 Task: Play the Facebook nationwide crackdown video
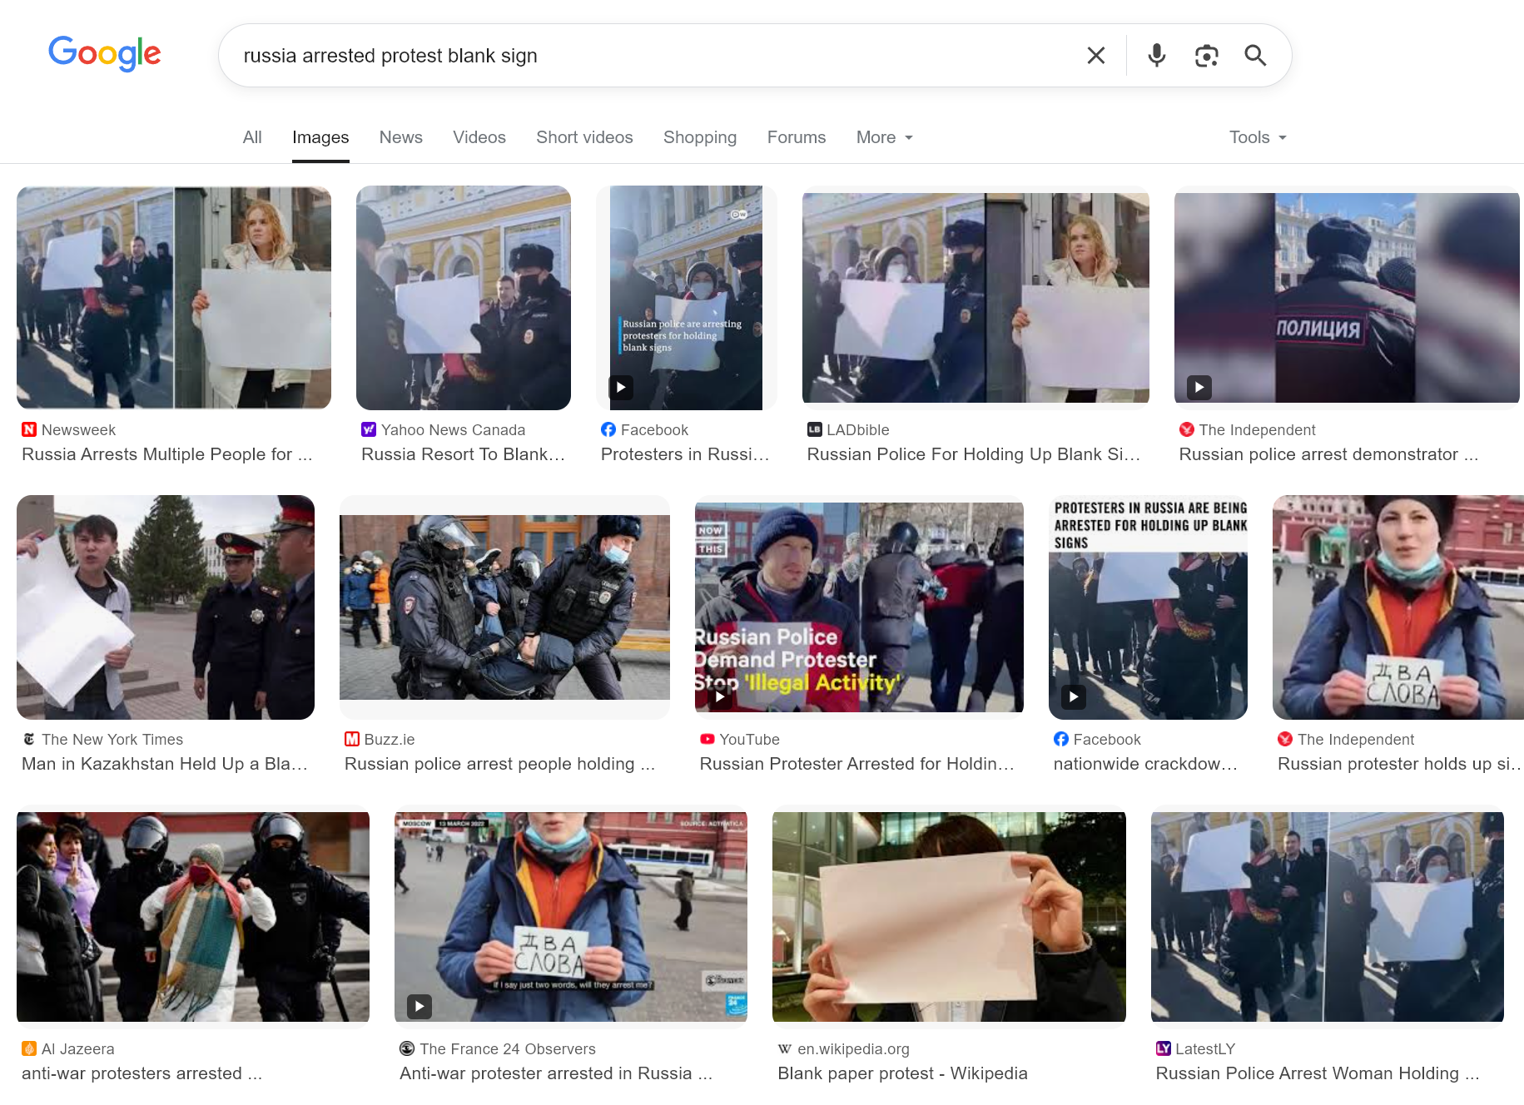pos(1148,607)
